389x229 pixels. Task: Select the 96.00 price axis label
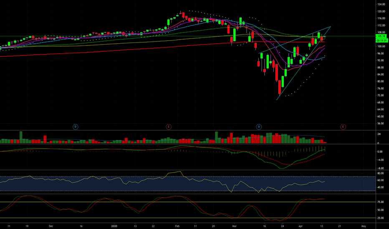point(381,53)
